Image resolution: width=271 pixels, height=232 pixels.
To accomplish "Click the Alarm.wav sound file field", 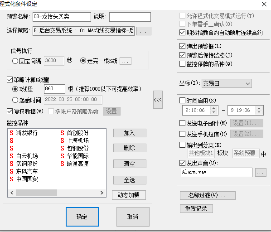I will pos(216,172).
